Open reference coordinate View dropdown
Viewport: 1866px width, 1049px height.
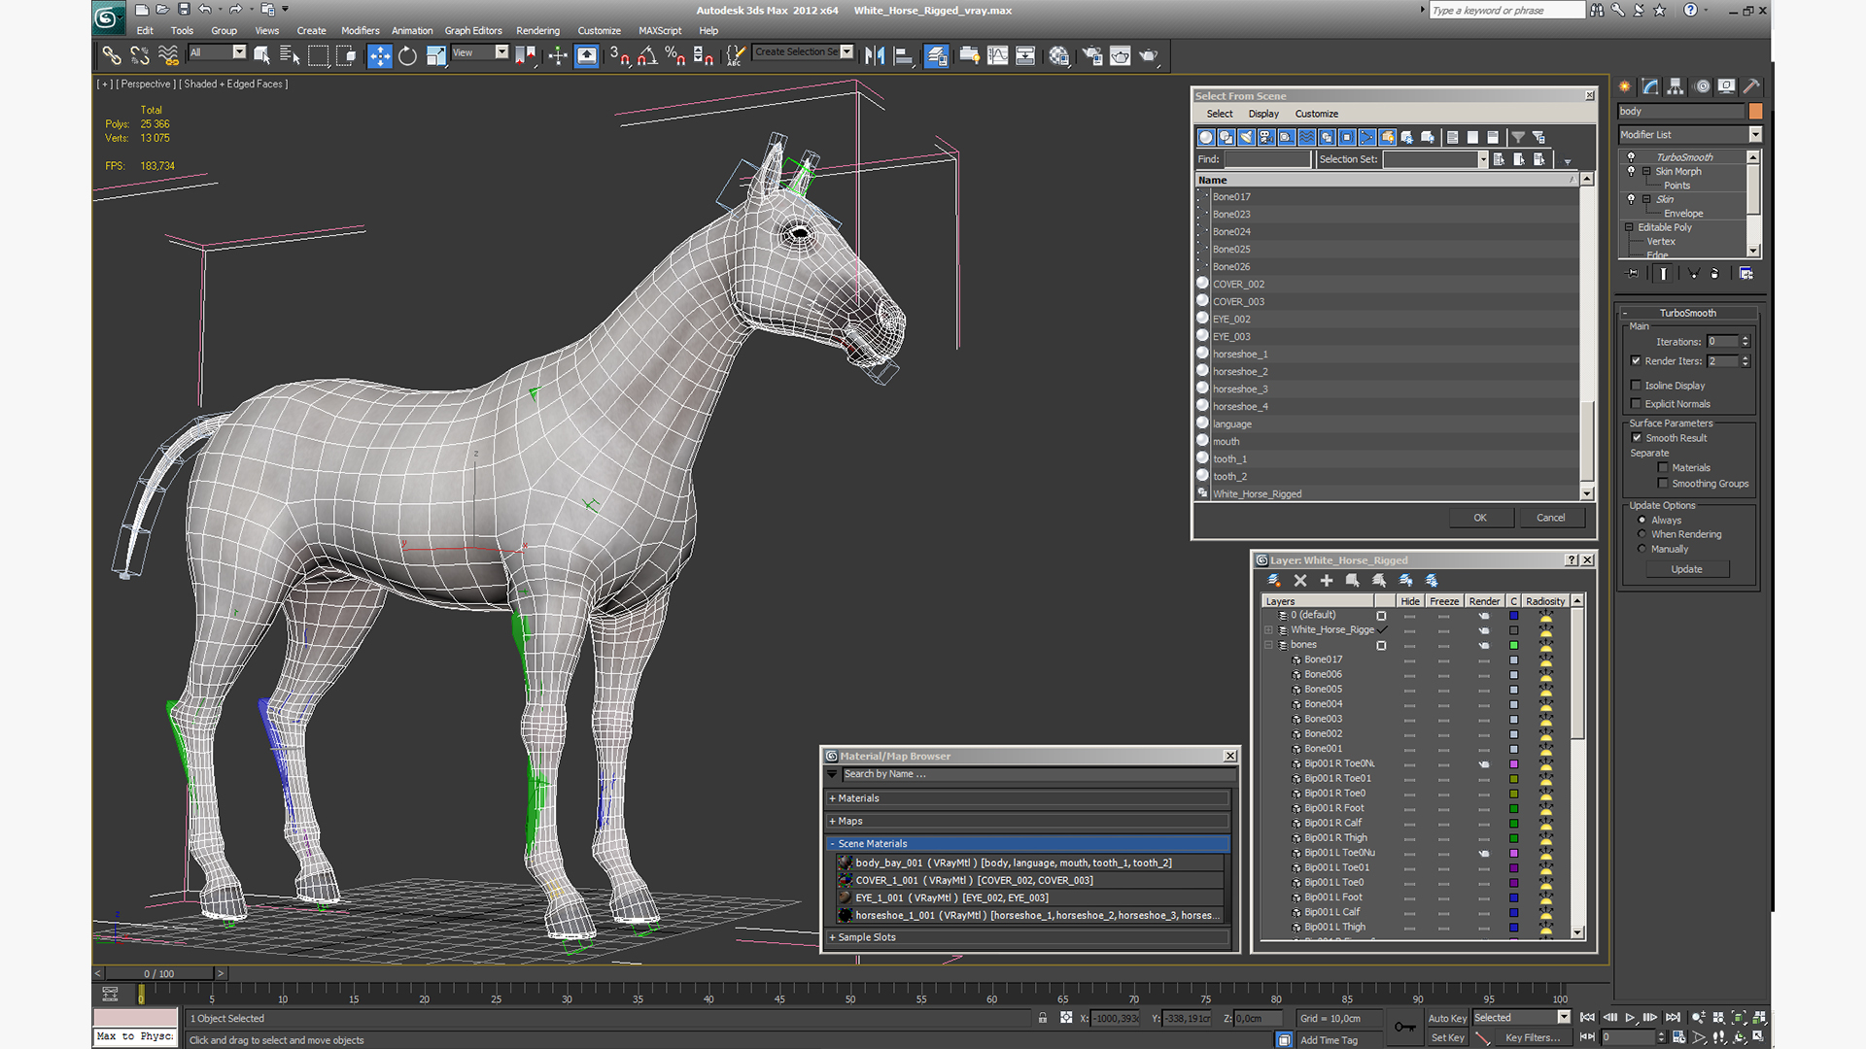click(501, 51)
